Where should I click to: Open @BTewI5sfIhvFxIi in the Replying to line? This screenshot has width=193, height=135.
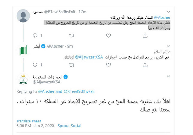coord(79,91)
